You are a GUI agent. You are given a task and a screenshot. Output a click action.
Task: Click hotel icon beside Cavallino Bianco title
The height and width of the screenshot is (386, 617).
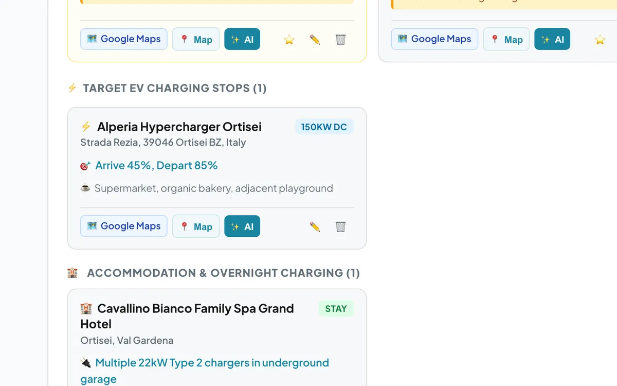(86, 308)
